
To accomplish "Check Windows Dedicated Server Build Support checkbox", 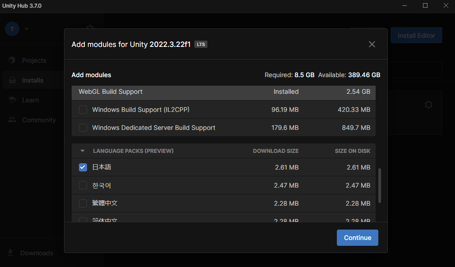I will click(x=83, y=128).
